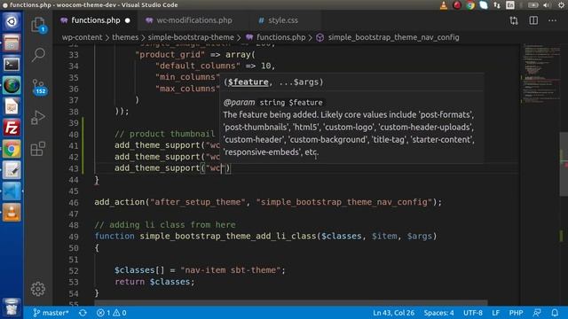Viewport: 568px width, 319px height.
Task: Open Source Control view with 152 changes
Action: coord(39,87)
